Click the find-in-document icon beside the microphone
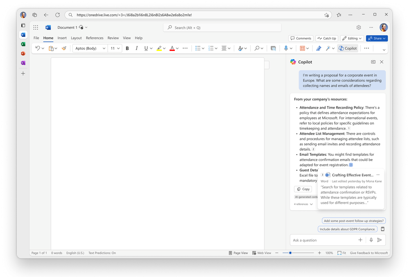Viewport: 409px width, 277px height. (273, 48)
